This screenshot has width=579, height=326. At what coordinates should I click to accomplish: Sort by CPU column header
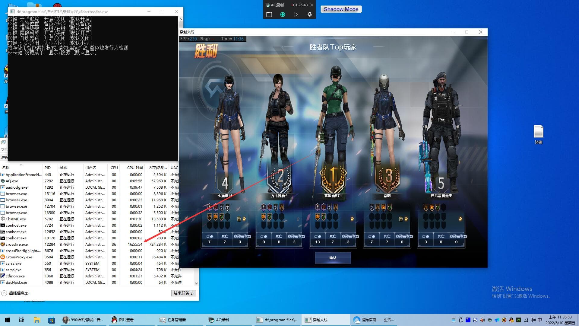(x=114, y=168)
